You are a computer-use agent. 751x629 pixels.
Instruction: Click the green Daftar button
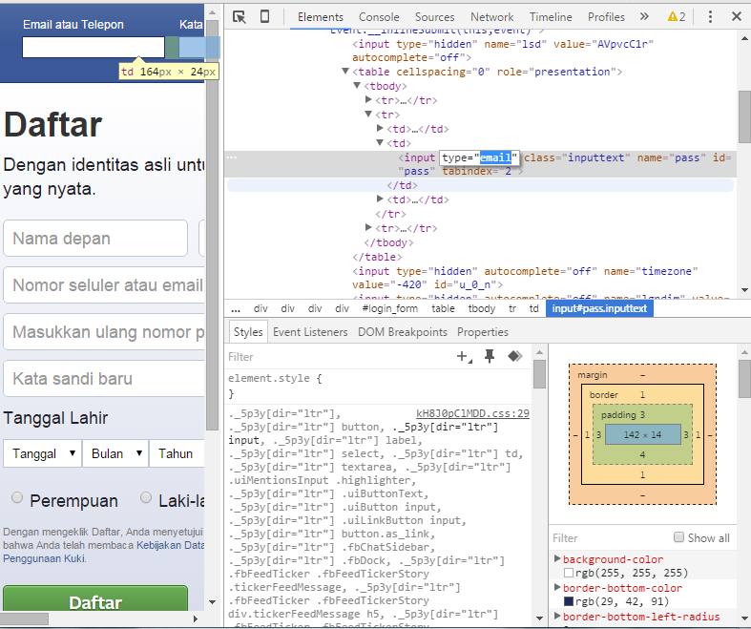tap(95, 602)
